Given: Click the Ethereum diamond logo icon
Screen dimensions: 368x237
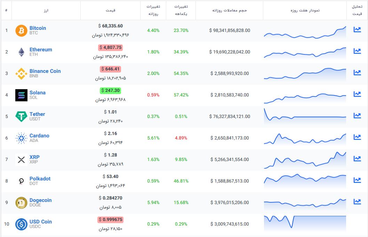Looking at the screenshot, I should click(21, 52).
